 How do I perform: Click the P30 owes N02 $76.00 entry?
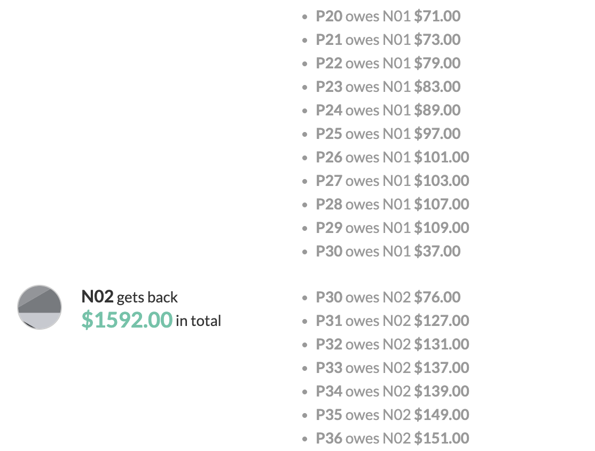click(388, 297)
